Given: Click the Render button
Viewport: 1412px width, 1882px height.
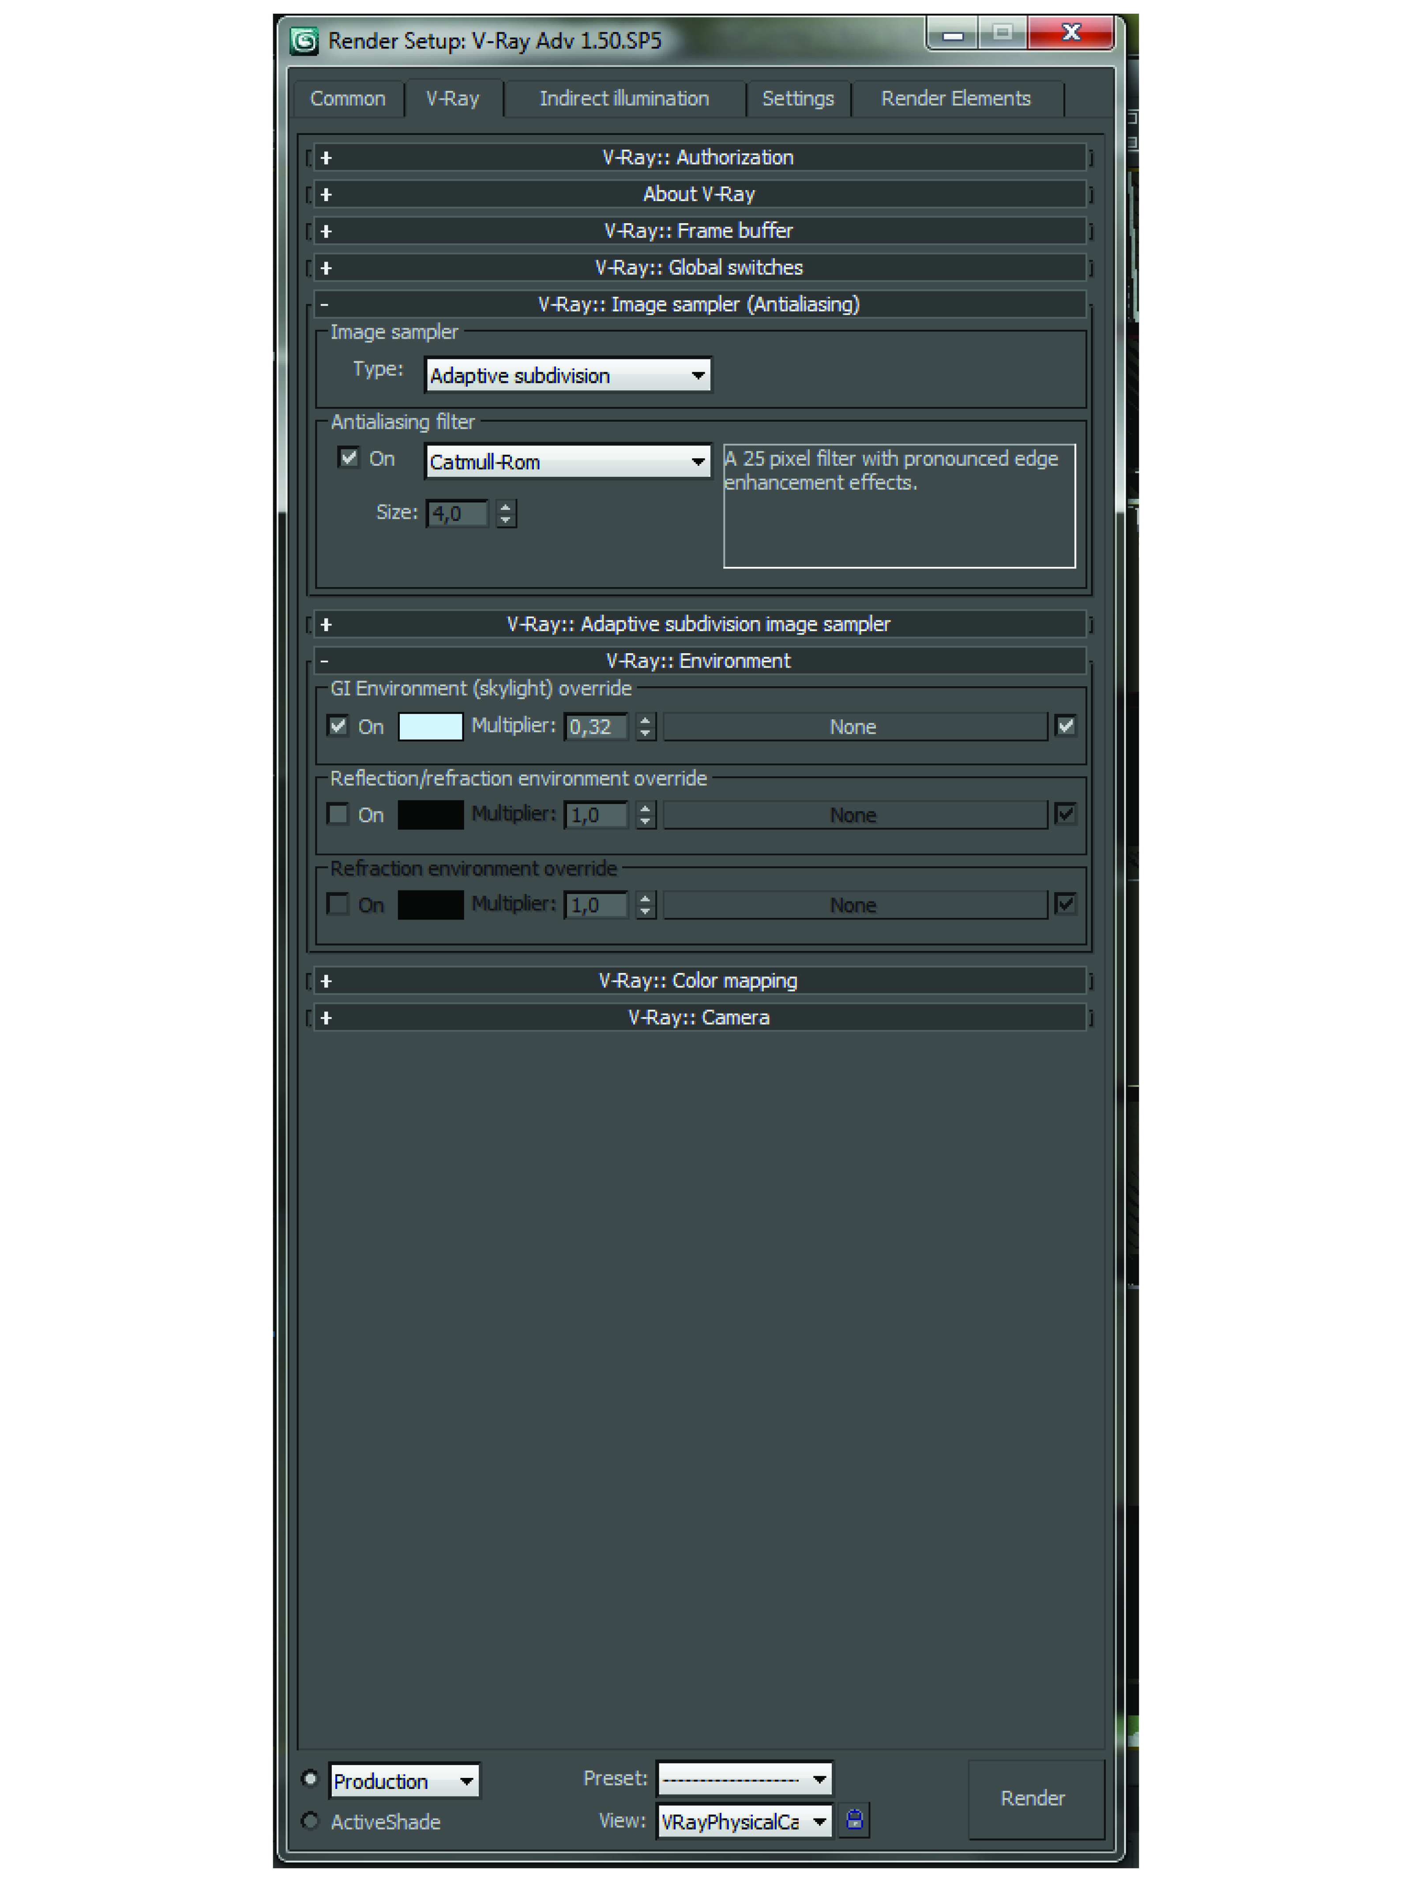Looking at the screenshot, I should [x=1033, y=1798].
